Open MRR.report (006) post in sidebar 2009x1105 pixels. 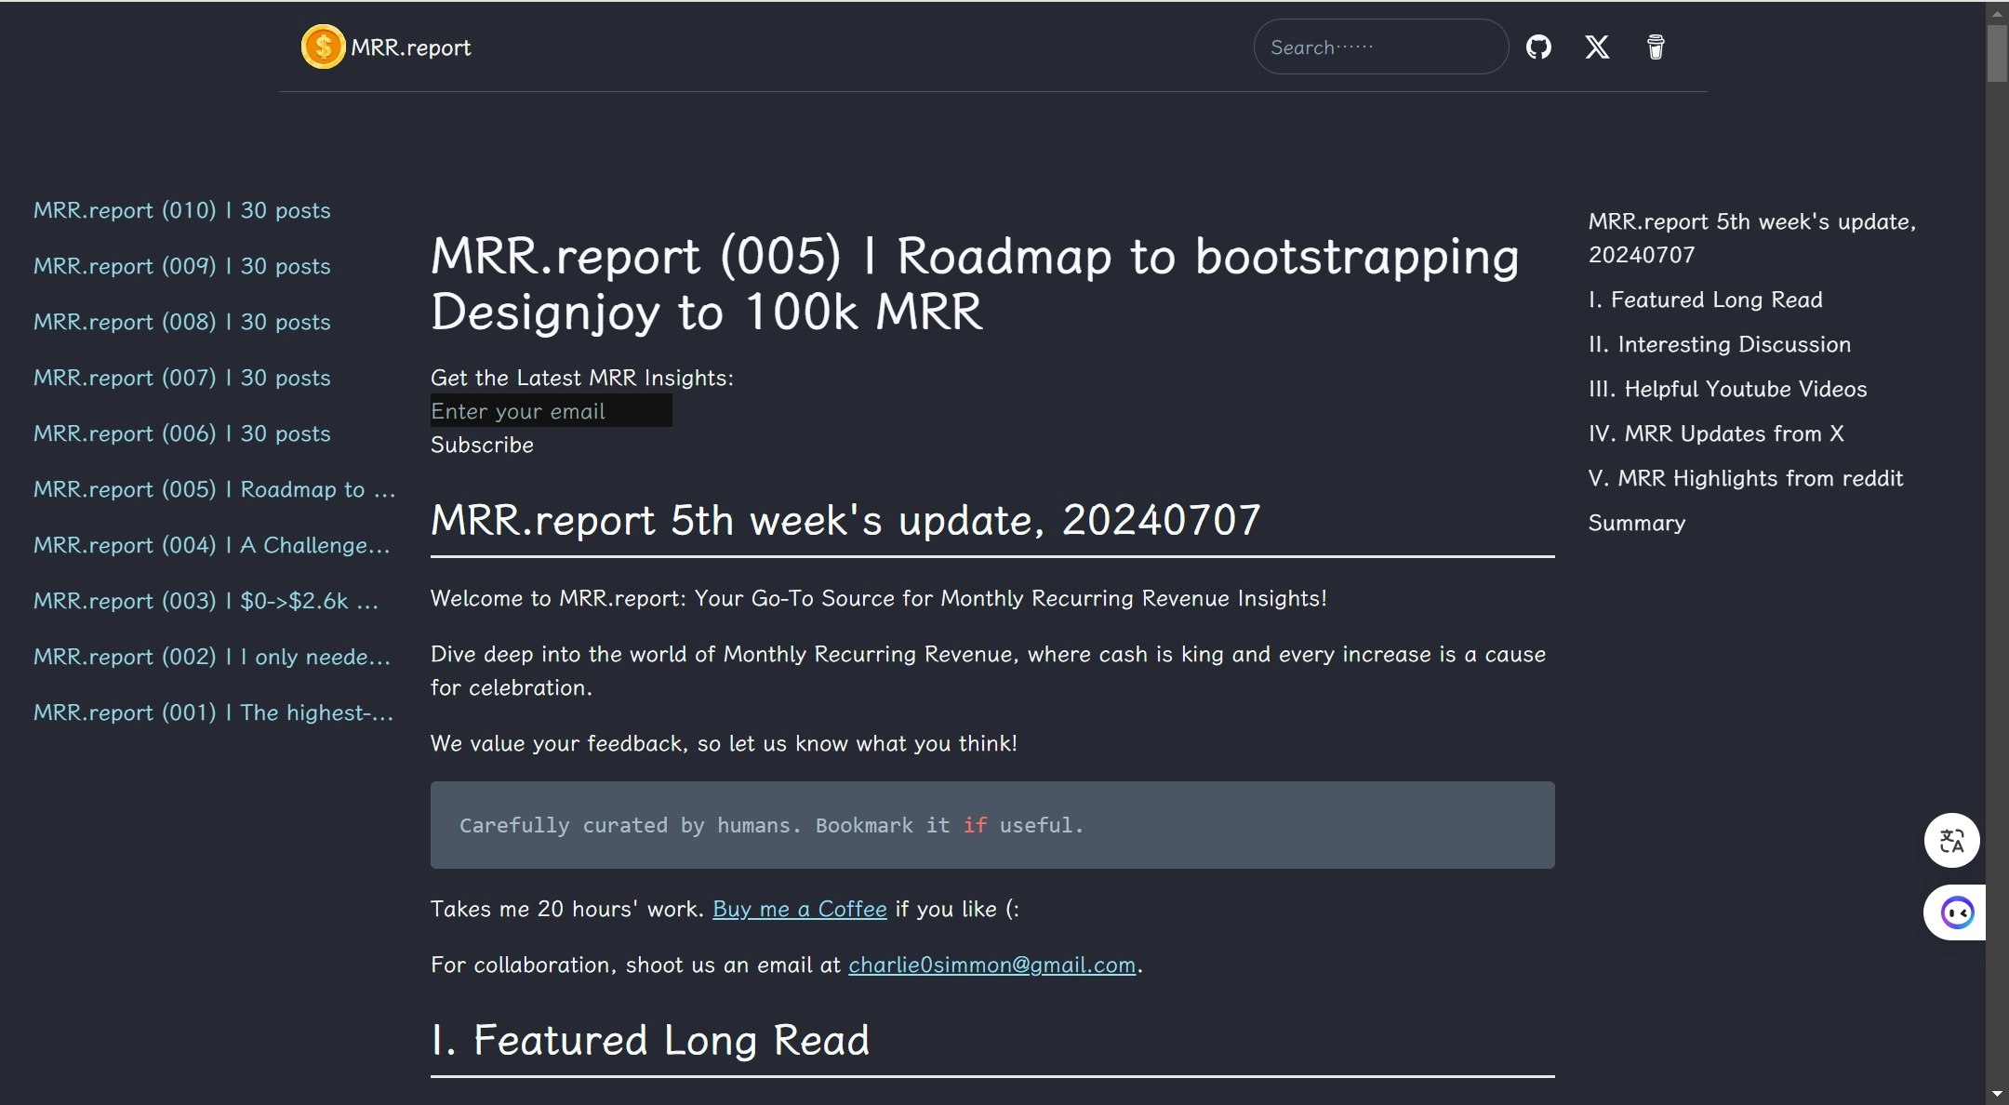pos(182,433)
